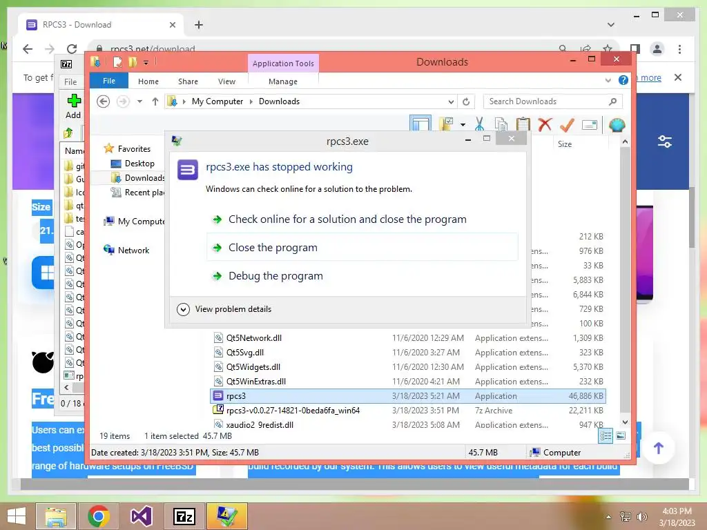
Task: Expand breadcrumb arrow after My Computer
Action: pyautogui.click(x=251, y=101)
